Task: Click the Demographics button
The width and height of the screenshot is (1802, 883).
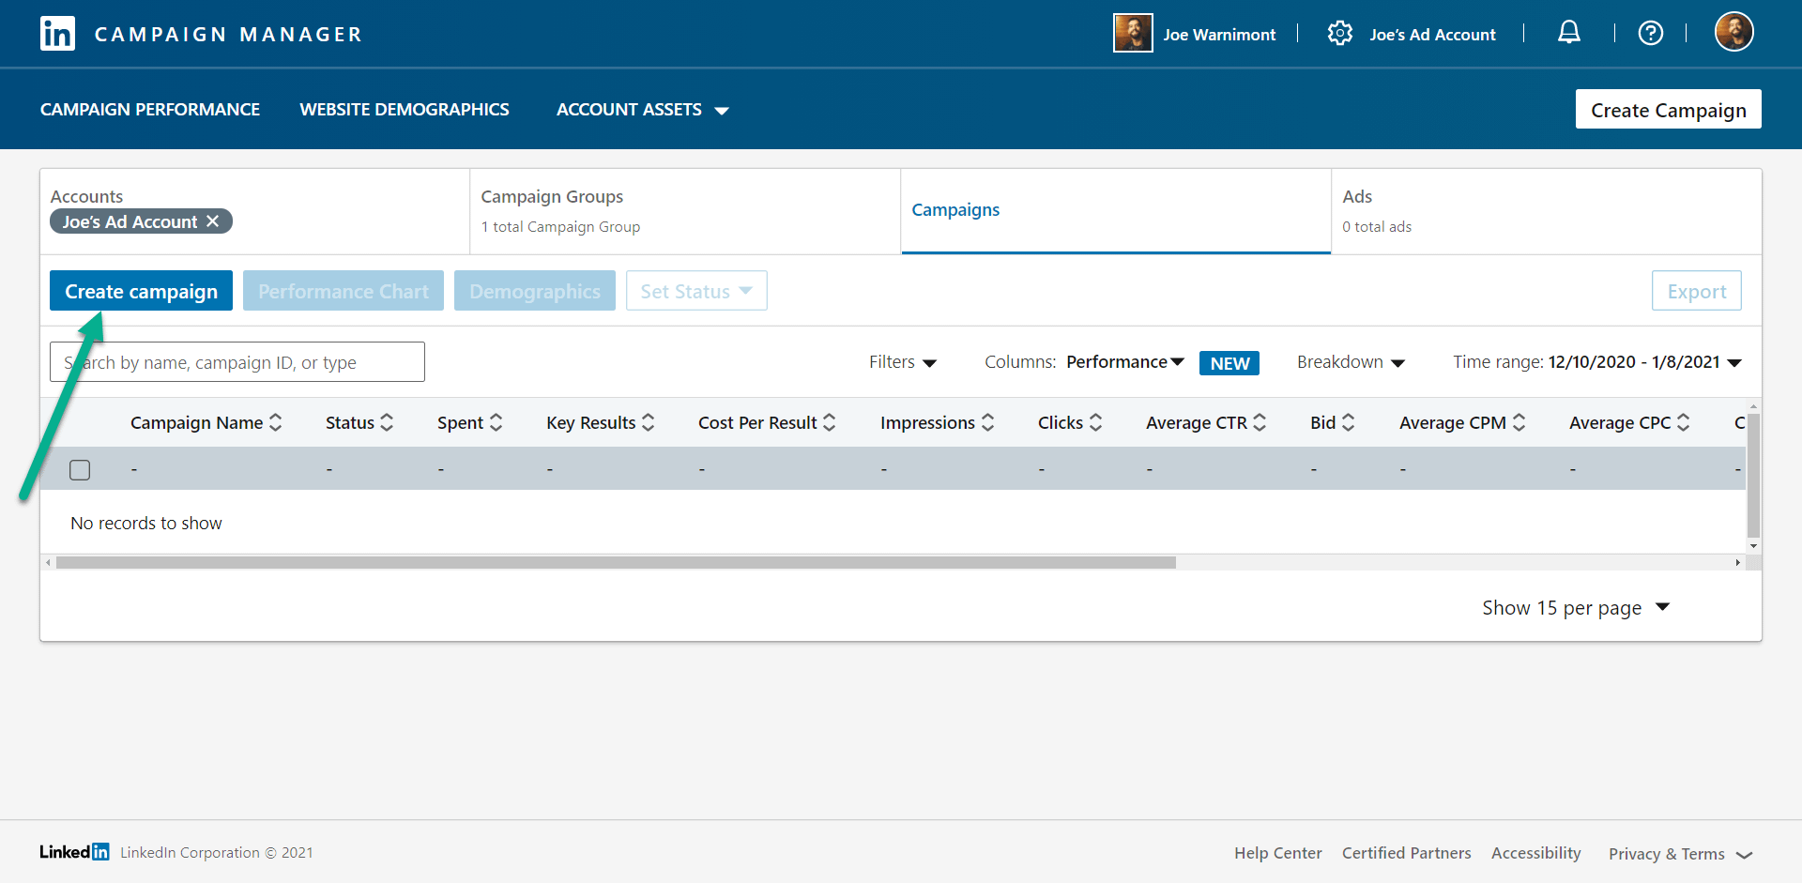Action: point(535,291)
